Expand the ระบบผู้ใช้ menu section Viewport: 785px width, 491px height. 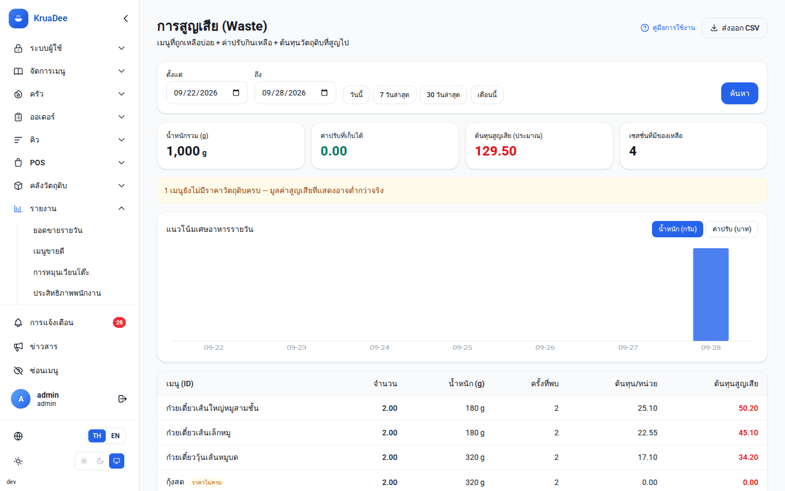[69, 48]
